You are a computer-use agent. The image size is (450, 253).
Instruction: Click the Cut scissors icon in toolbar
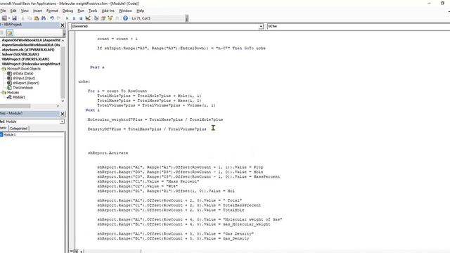22,18
